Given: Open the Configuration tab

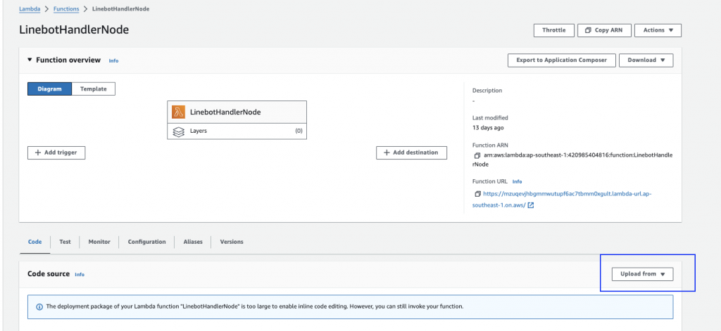Looking at the screenshot, I should point(146,242).
